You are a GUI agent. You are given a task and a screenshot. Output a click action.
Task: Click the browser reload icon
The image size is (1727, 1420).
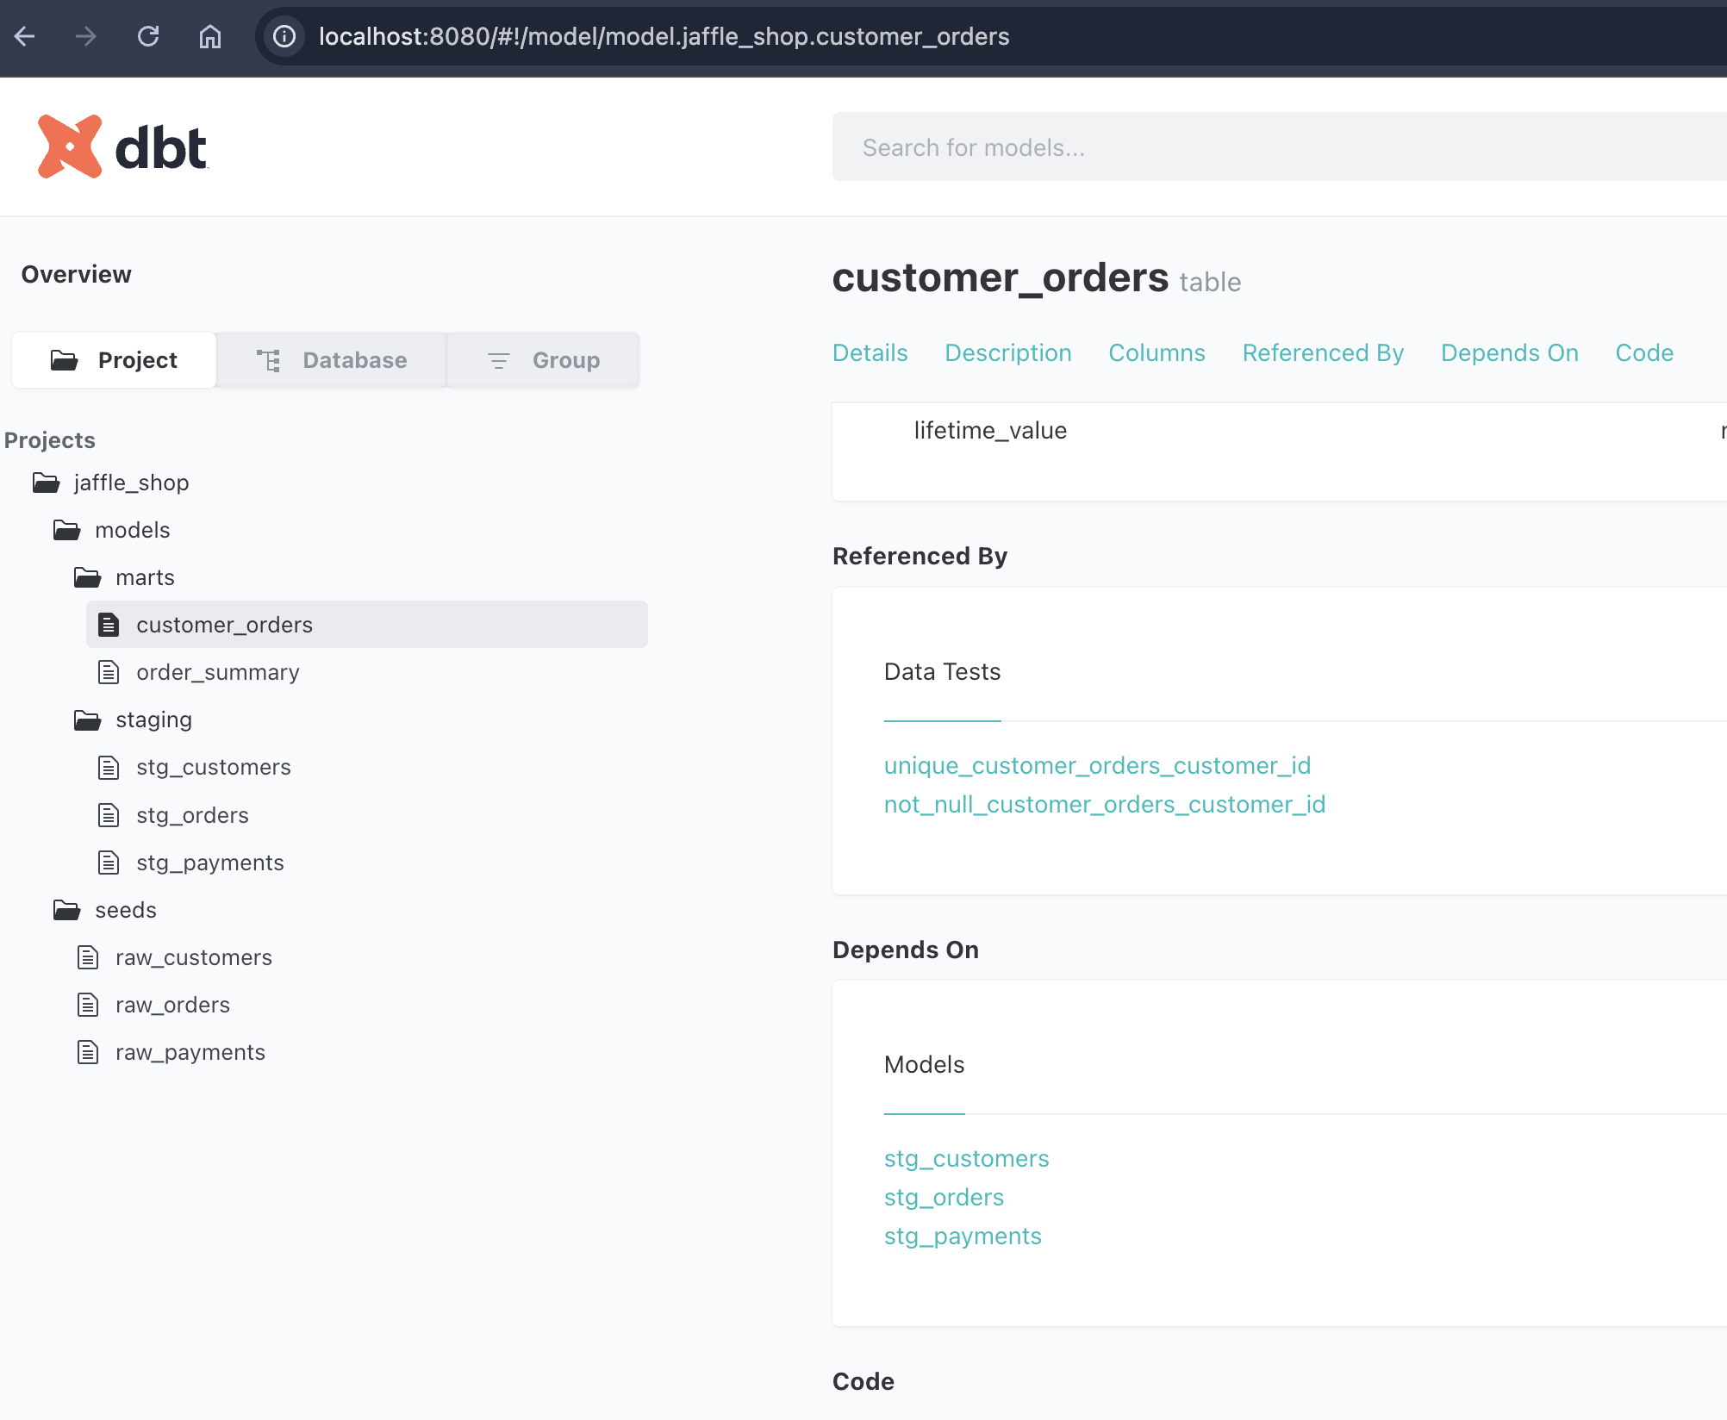pyautogui.click(x=148, y=36)
